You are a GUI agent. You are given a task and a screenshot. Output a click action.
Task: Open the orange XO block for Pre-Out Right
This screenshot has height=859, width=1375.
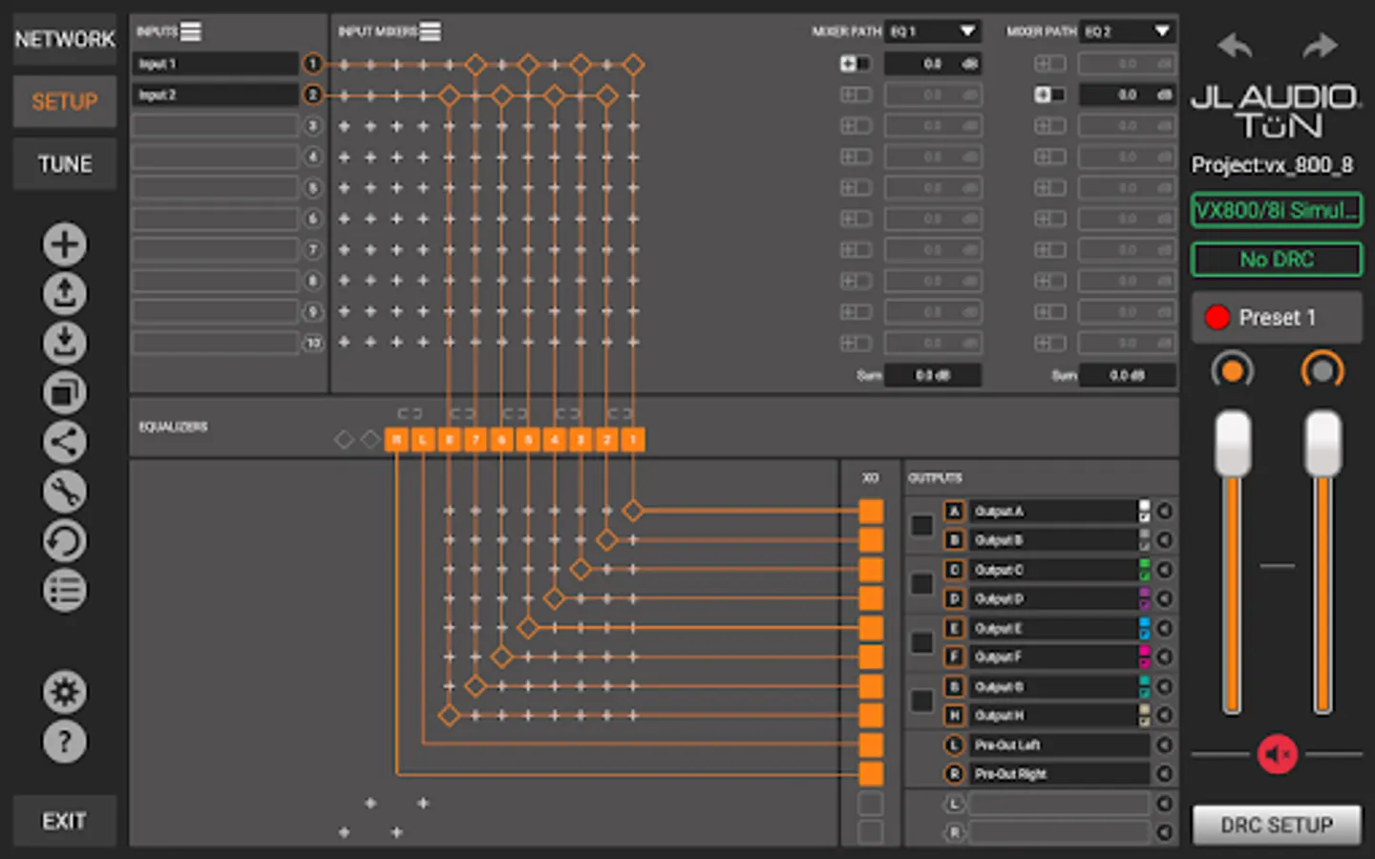[871, 774]
